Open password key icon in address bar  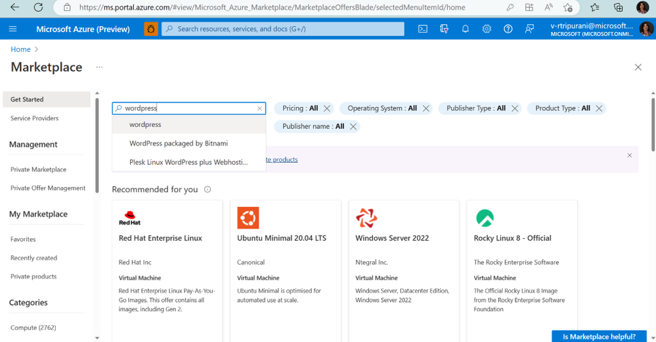510,7
